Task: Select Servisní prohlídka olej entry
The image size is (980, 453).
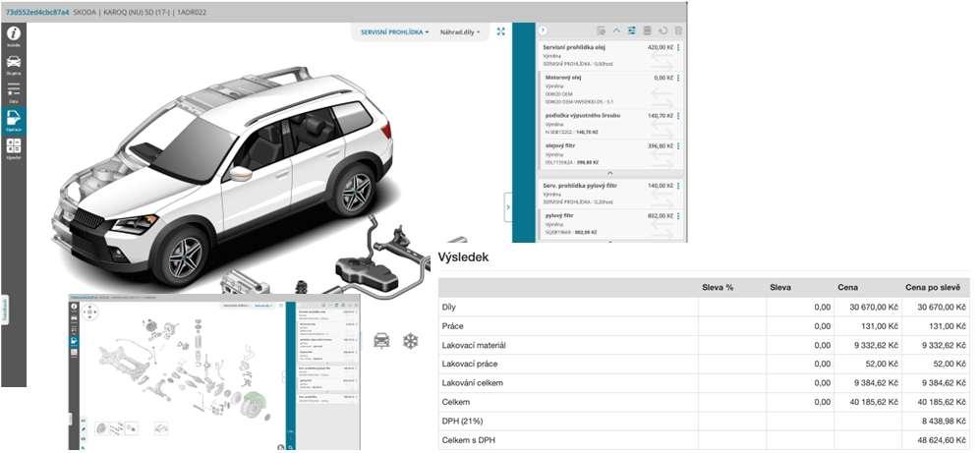Action: pyautogui.click(x=610, y=55)
